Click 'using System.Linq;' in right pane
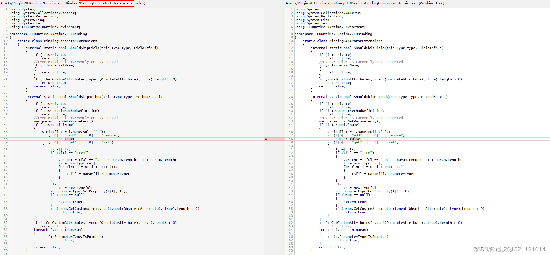550x255 pixels. (x=313, y=20)
